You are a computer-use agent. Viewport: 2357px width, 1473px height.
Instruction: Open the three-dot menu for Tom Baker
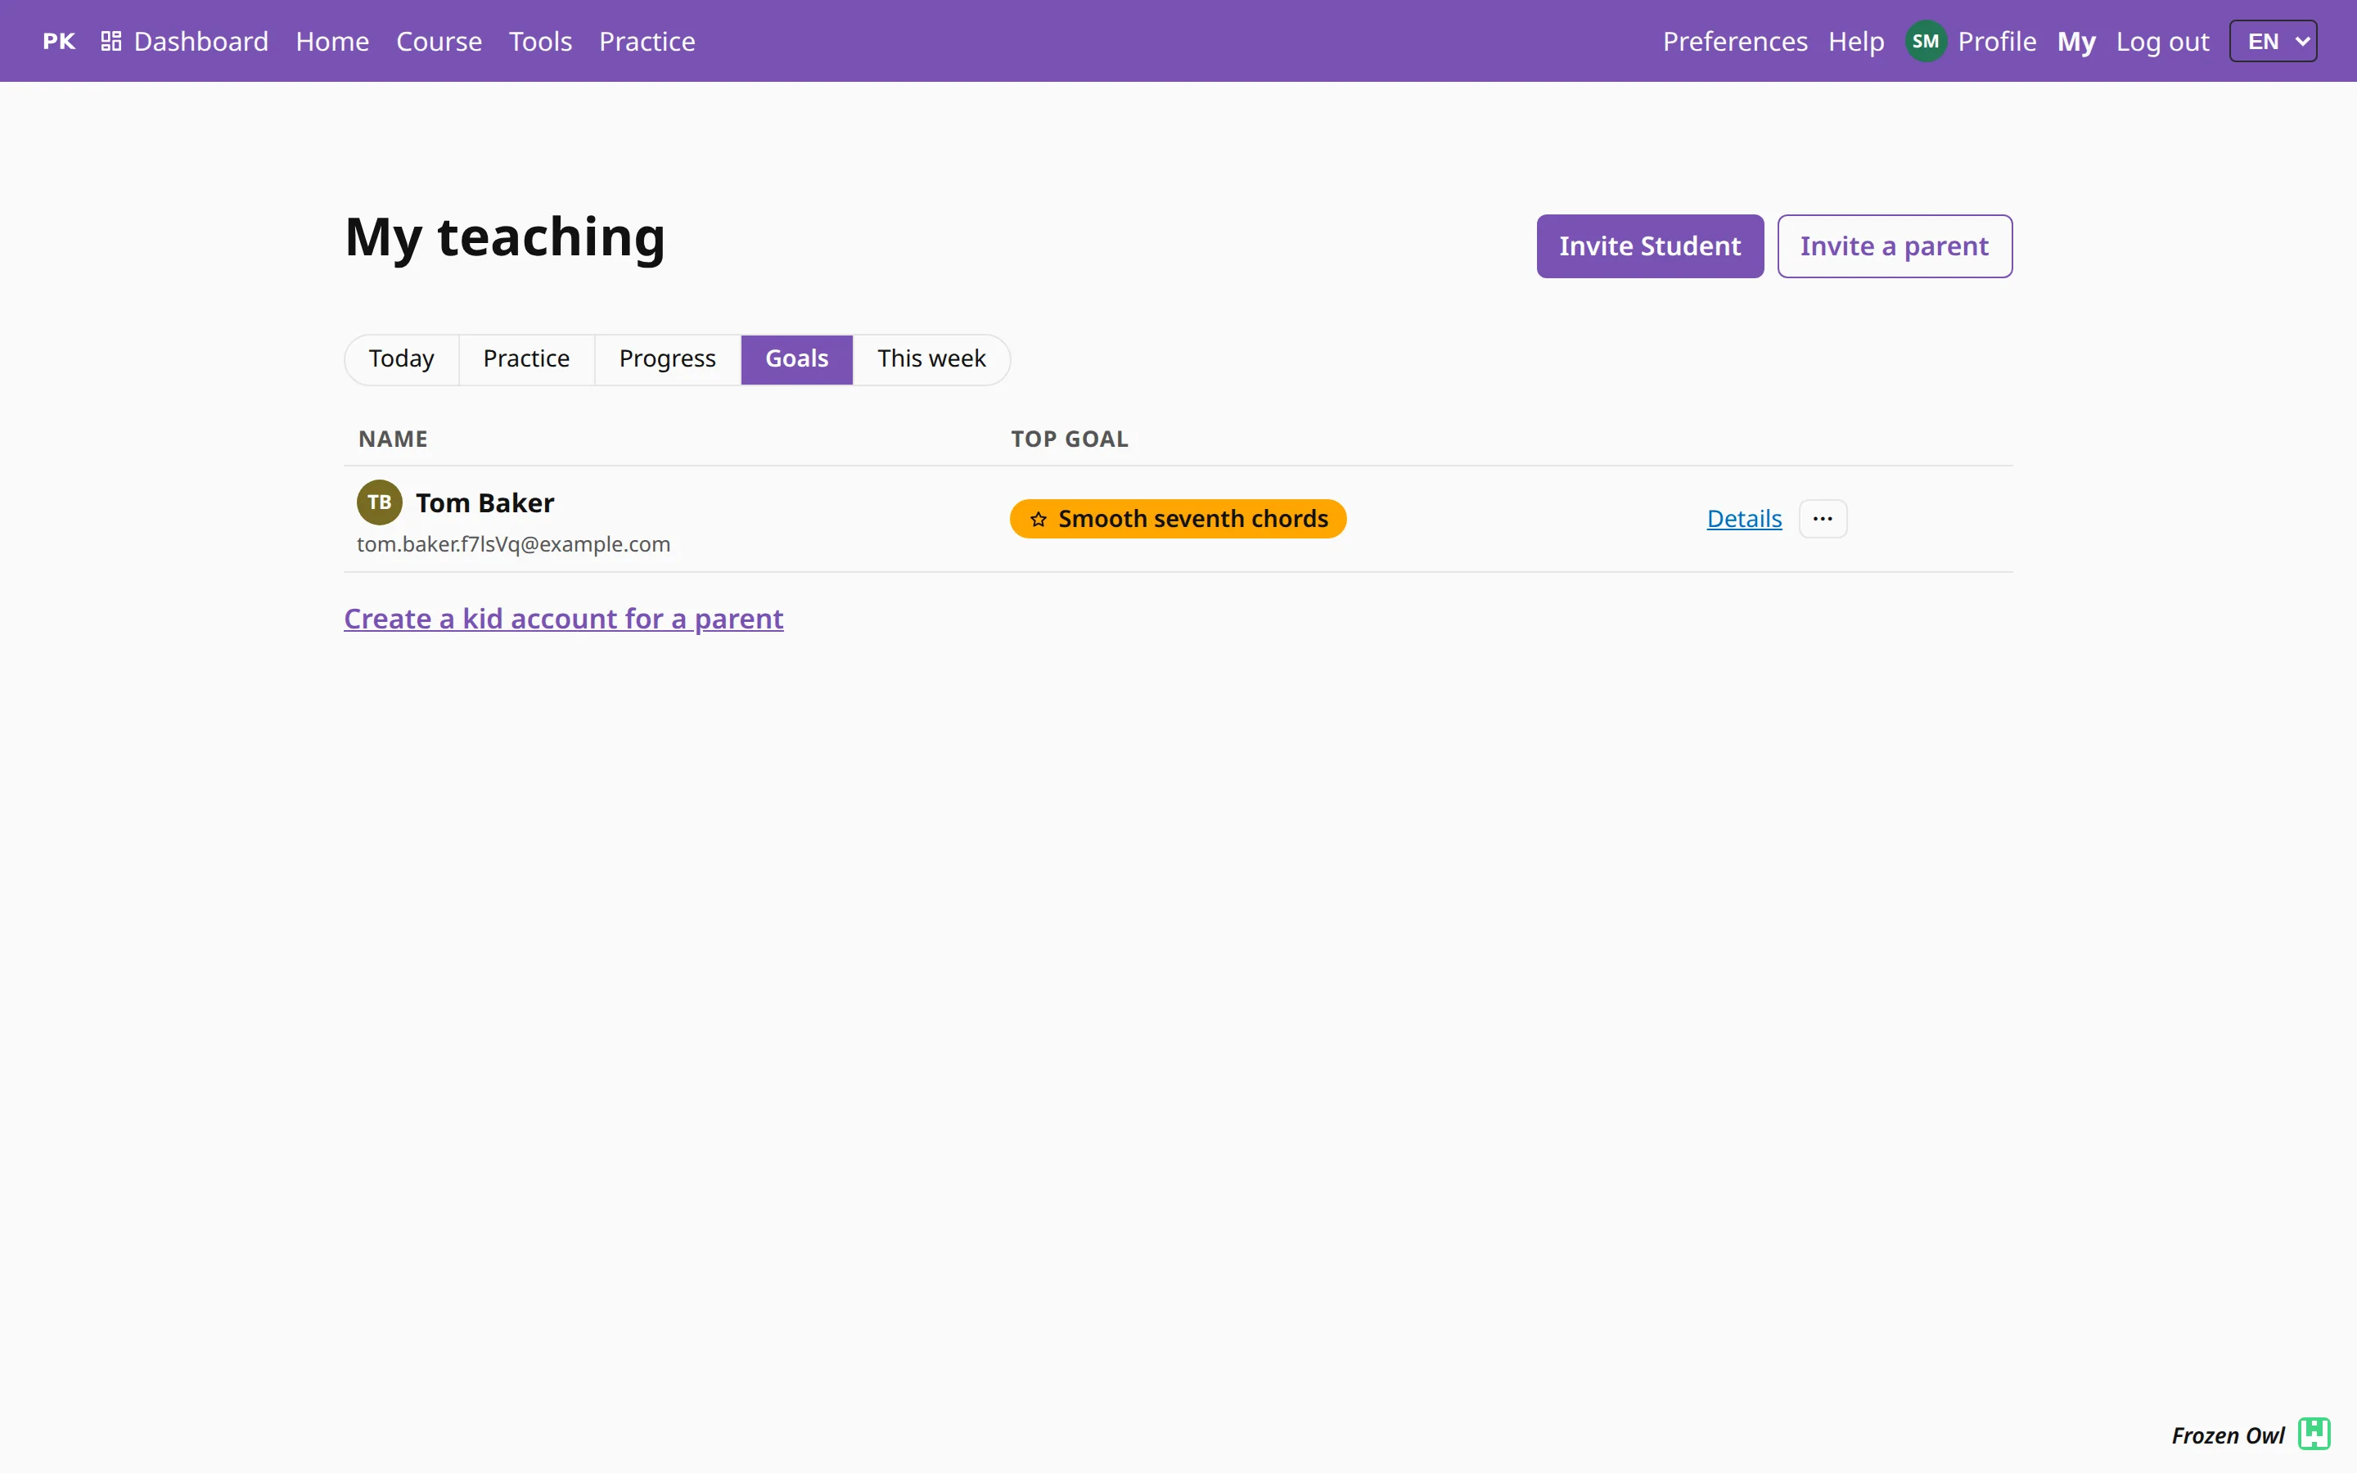tap(1823, 518)
